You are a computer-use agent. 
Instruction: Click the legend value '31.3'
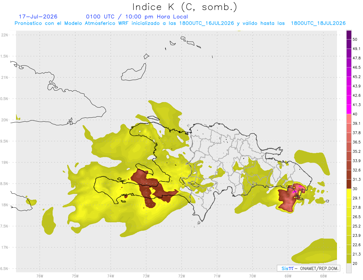click(357, 179)
